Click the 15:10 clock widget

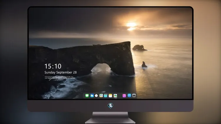pos(53,66)
